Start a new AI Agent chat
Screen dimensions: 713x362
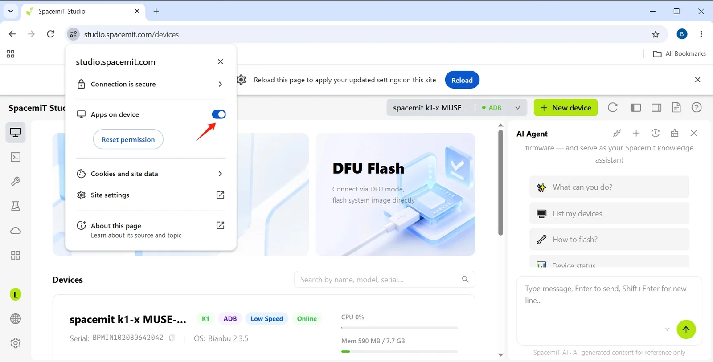coord(636,133)
